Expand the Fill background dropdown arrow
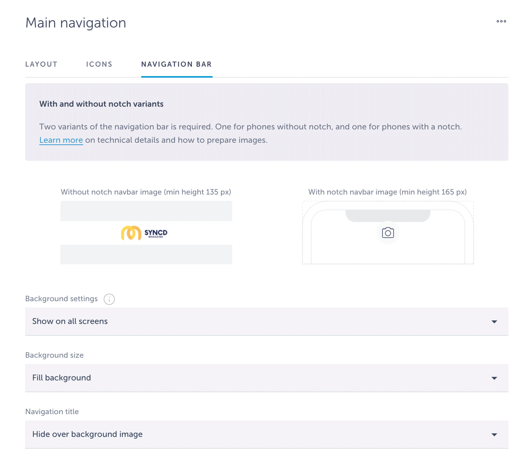532x462 pixels. [494, 378]
